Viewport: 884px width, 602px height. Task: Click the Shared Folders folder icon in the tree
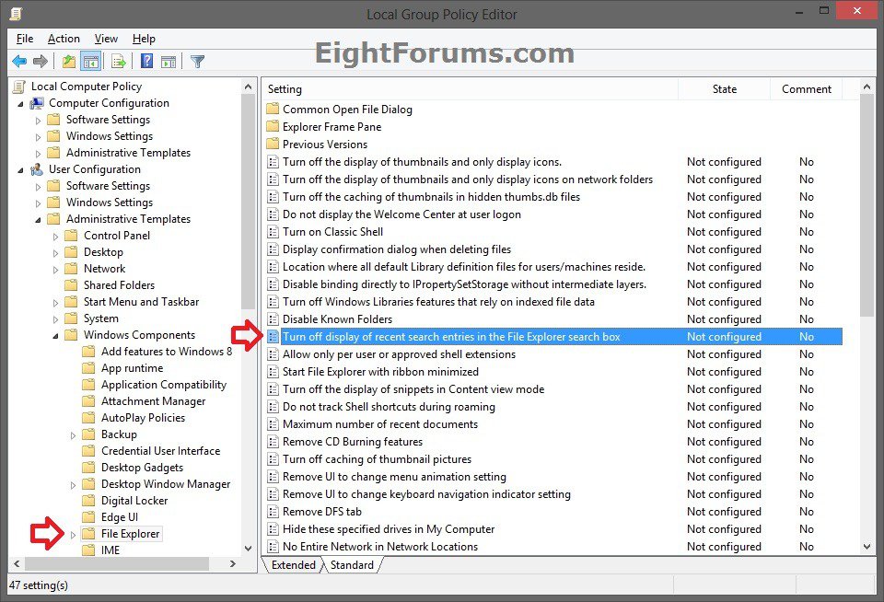71,284
